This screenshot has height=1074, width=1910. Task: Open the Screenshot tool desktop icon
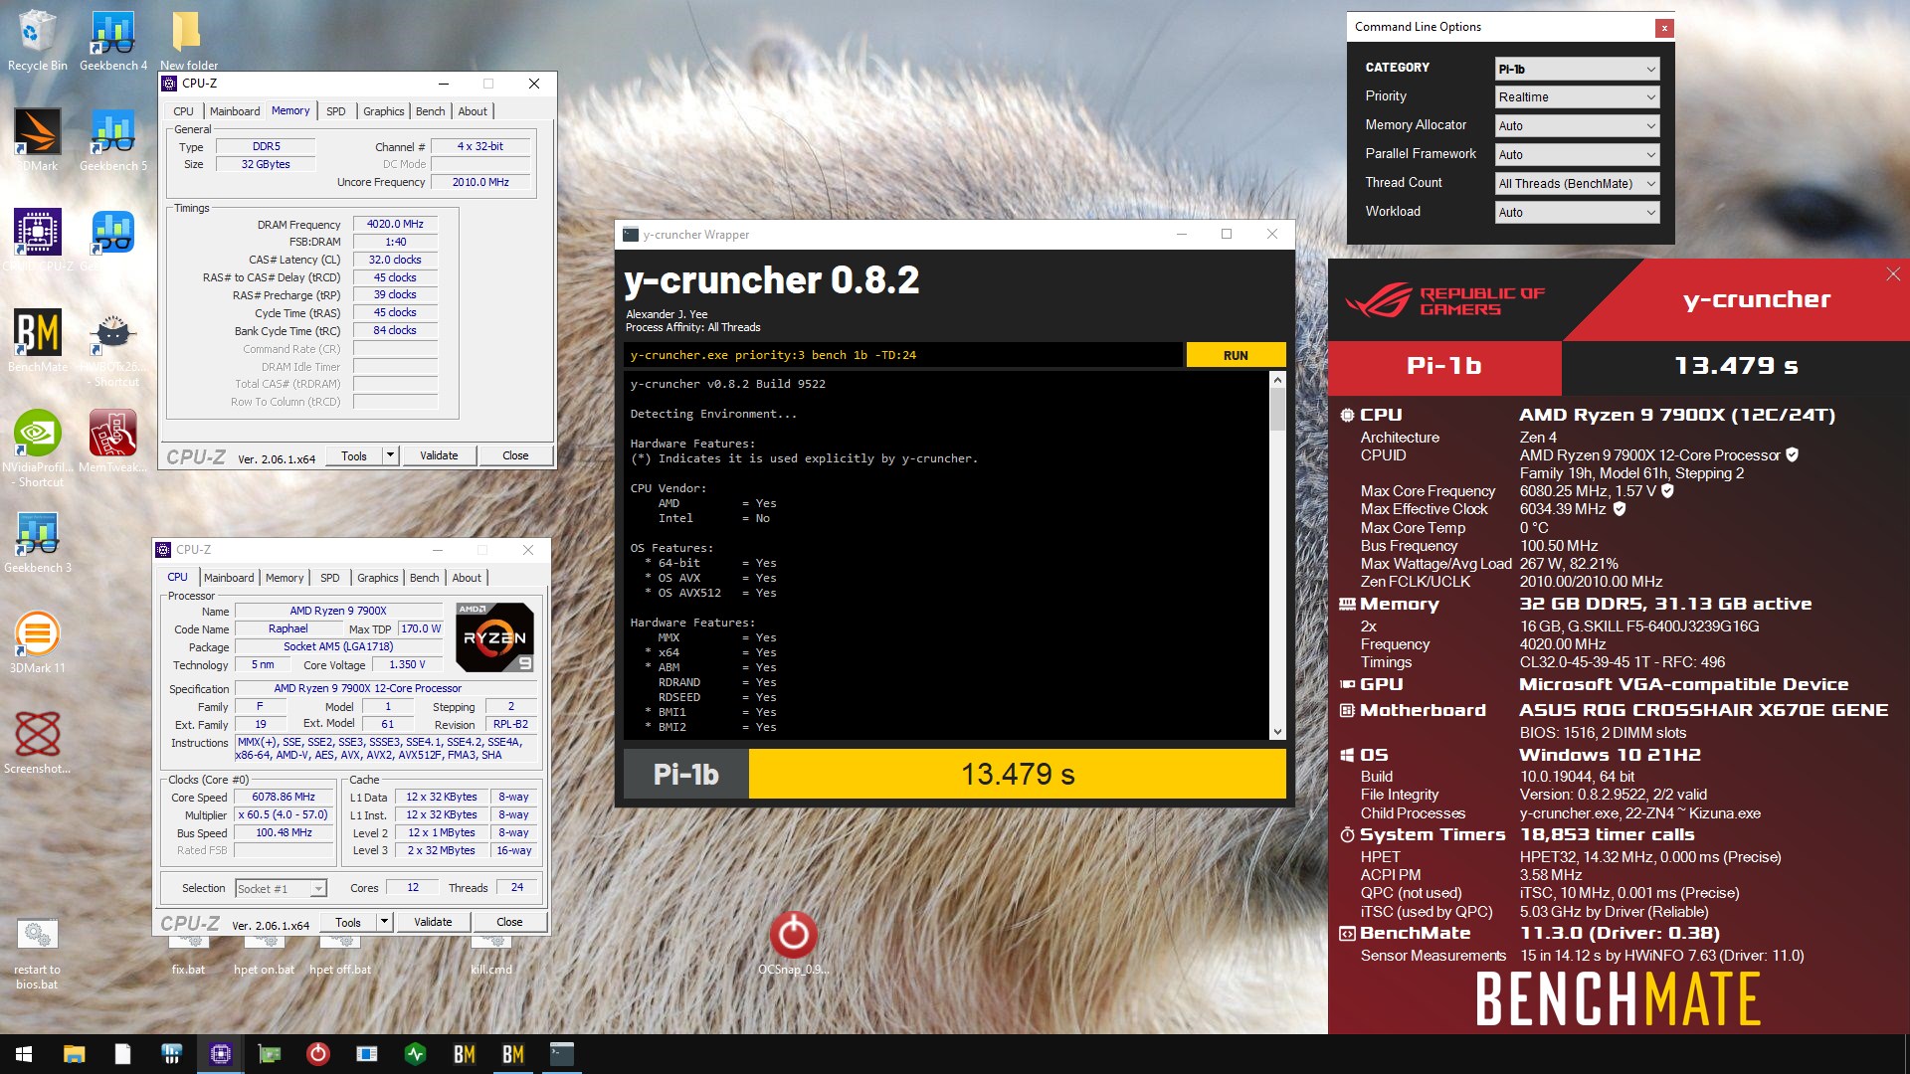click(37, 742)
